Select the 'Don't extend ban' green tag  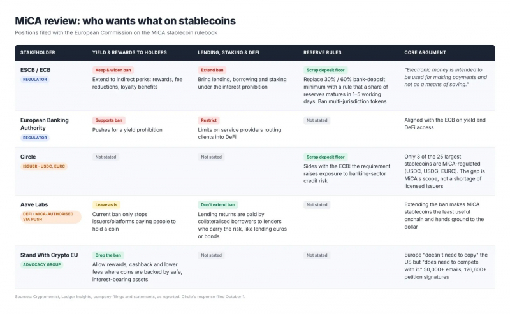pyautogui.click(x=217, y=205)
